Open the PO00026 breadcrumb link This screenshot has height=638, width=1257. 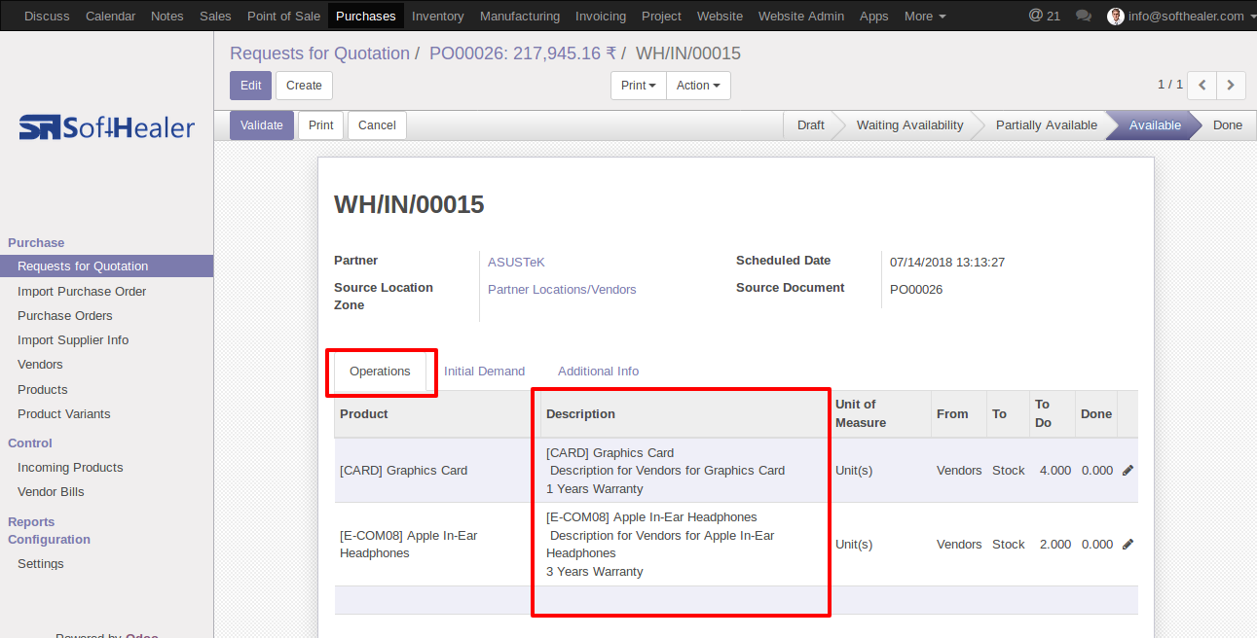(523, 53)
